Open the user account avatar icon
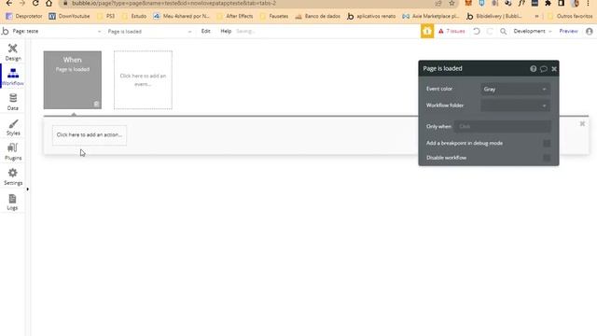Viewport: 597px width, 336px height. point(590,31)
